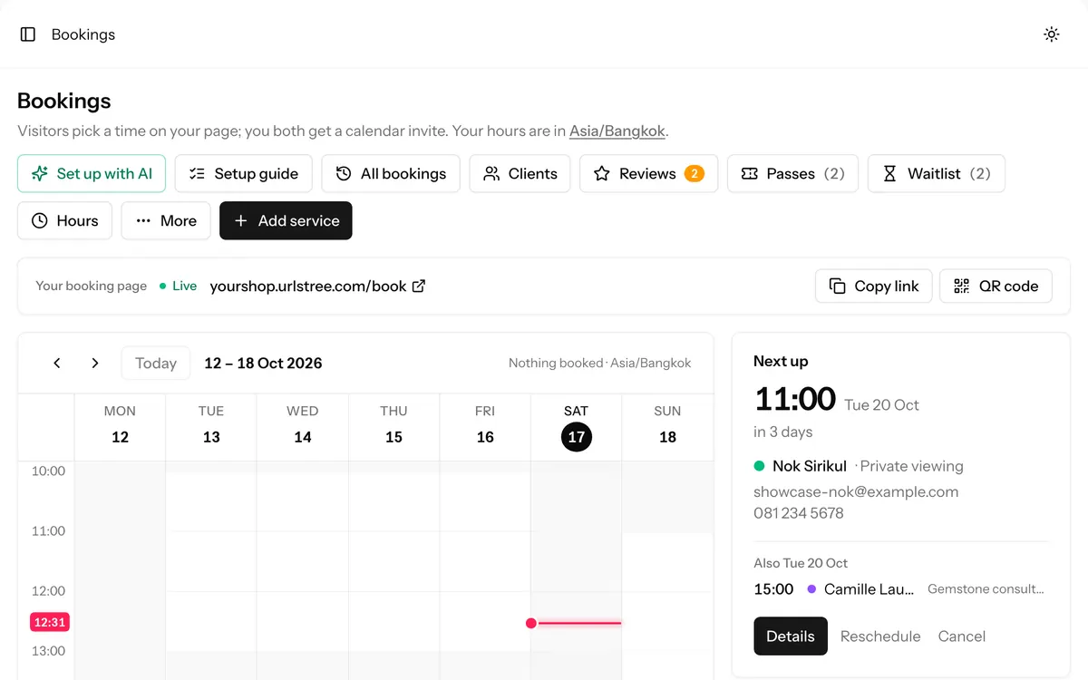1088x680 pixels.
Task: Click Gemstone consult service label
Action: pyautogui.click(x=986, y=589)
